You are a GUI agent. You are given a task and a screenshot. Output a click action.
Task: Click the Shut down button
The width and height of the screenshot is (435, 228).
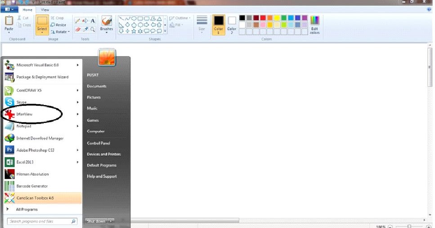point(96,221)
